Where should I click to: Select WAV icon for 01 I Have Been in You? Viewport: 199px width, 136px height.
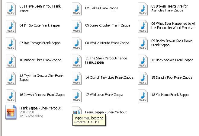11,9
